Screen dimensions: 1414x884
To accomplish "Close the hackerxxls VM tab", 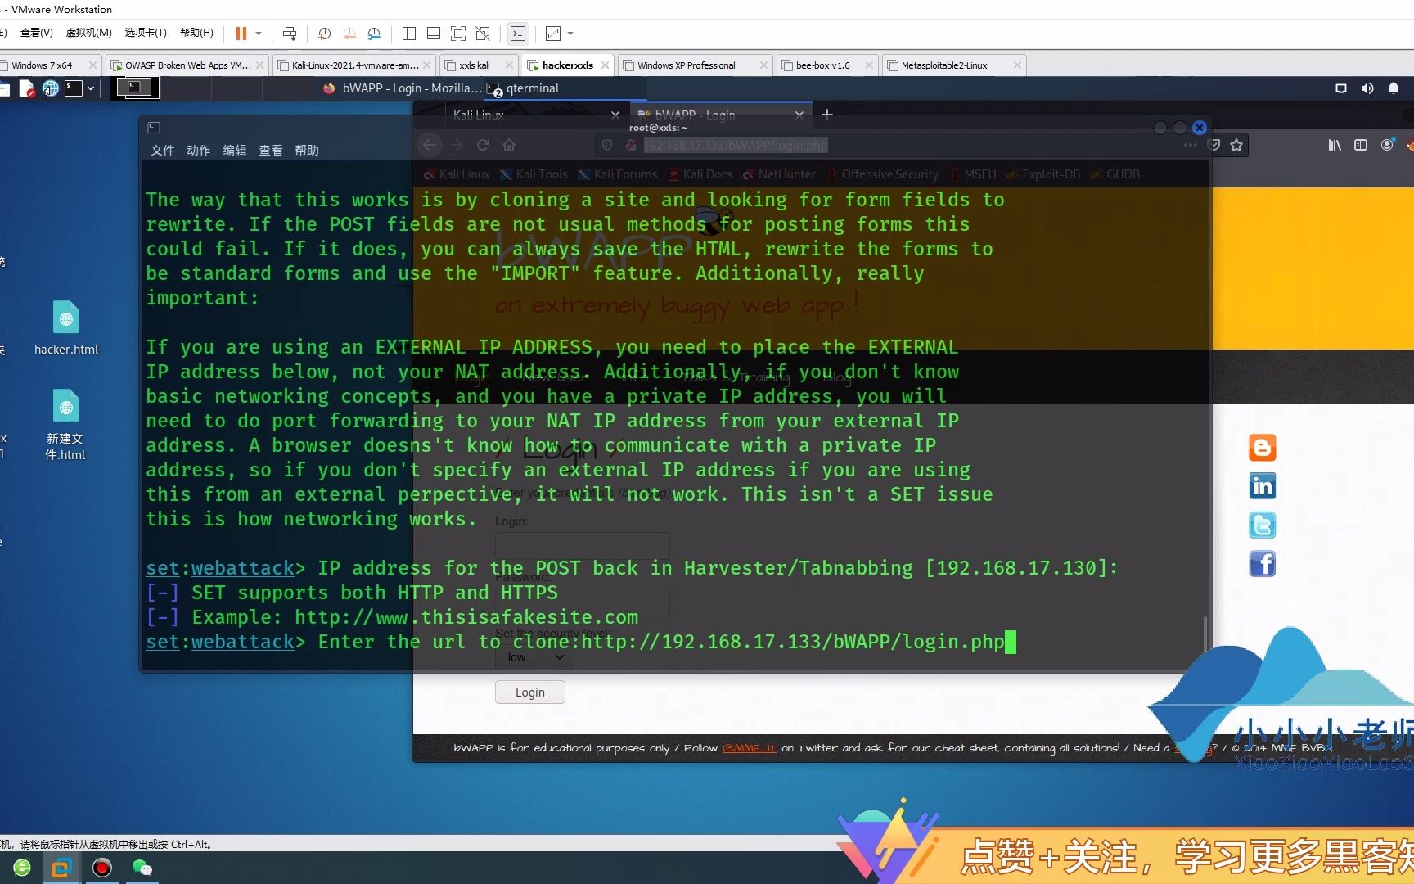I will point(605,65).
